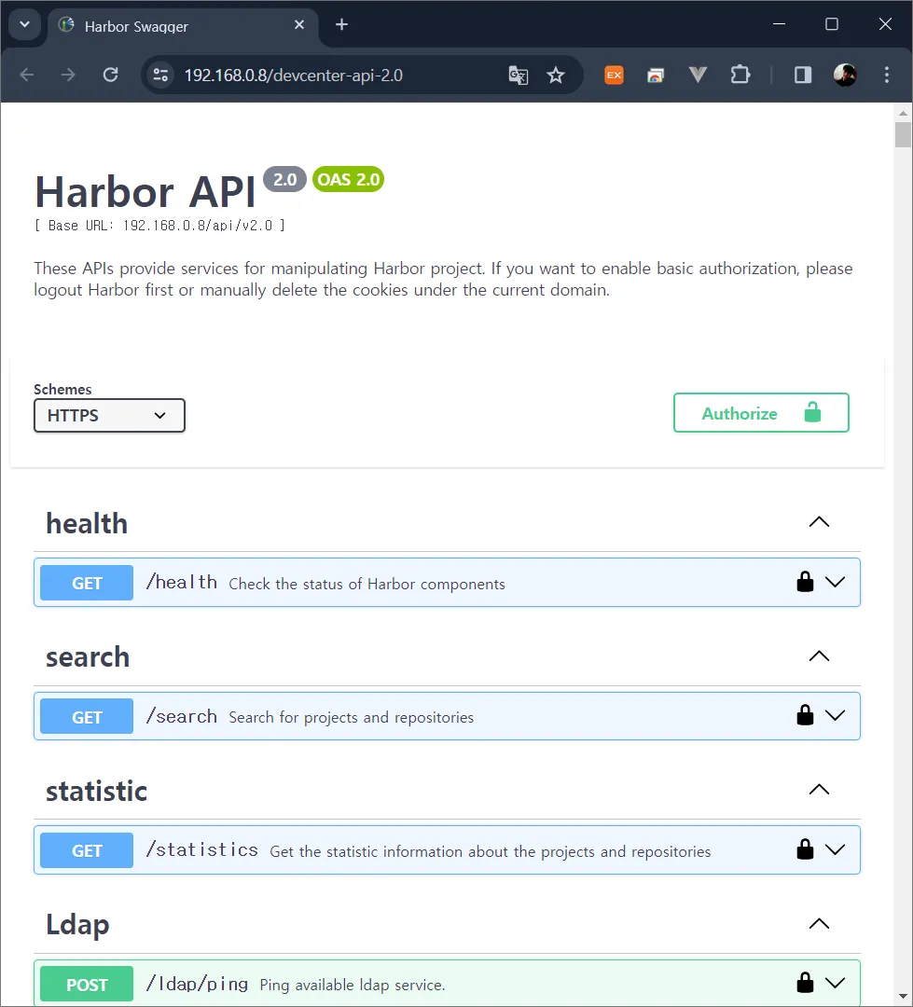The image size is (913, 1007).
Task: Close the Harbor Swagger tab
Action: (x=299, y=24)
